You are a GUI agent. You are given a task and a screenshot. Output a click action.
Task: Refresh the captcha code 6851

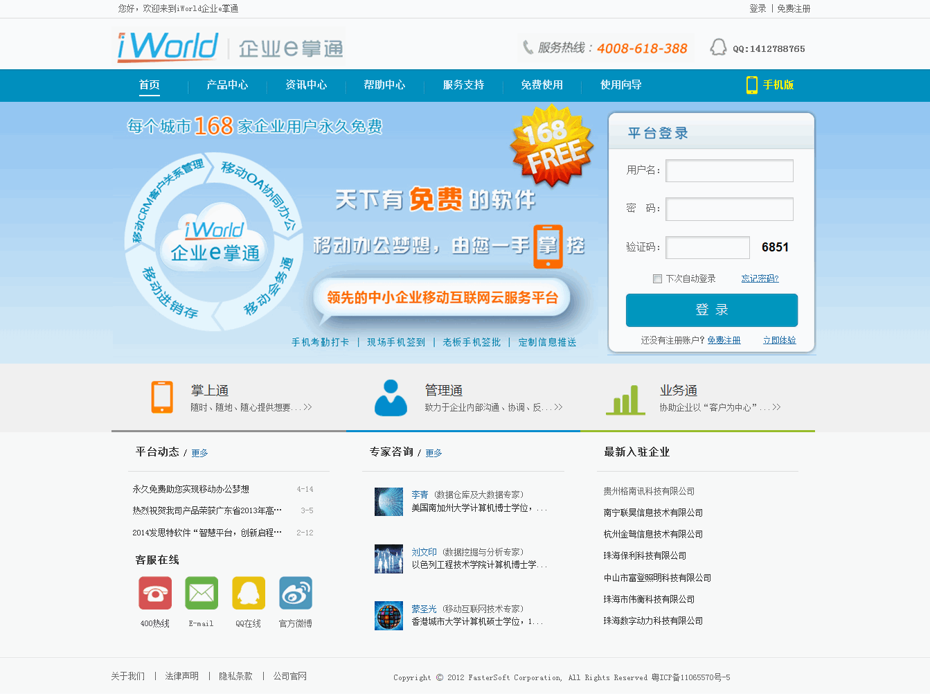tap(775, 247)
